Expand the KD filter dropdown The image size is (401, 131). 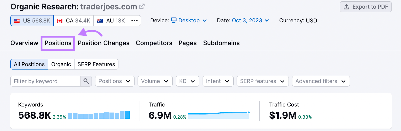tap(187, 81)
